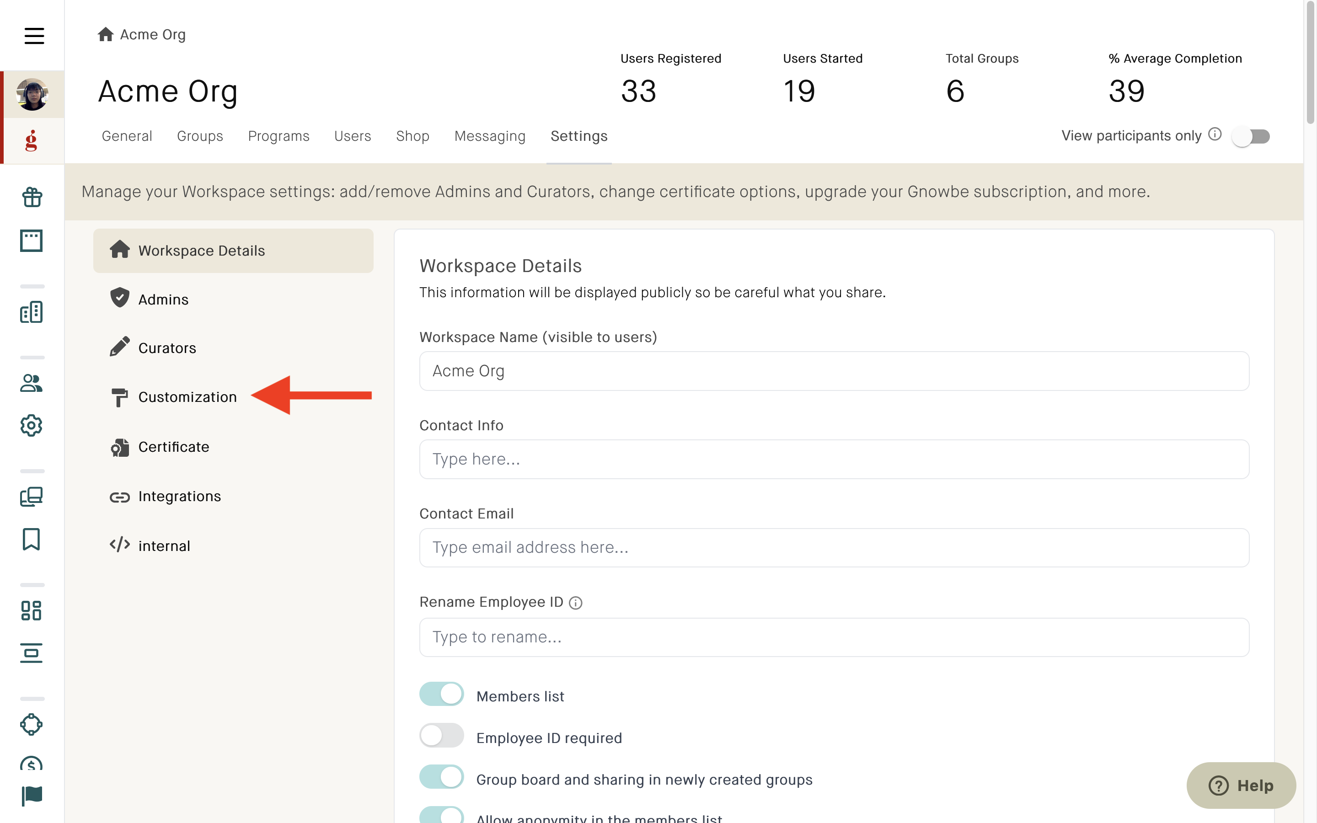Toggle the Members list switch
The image size is (1317, 823).
[441, 694]
